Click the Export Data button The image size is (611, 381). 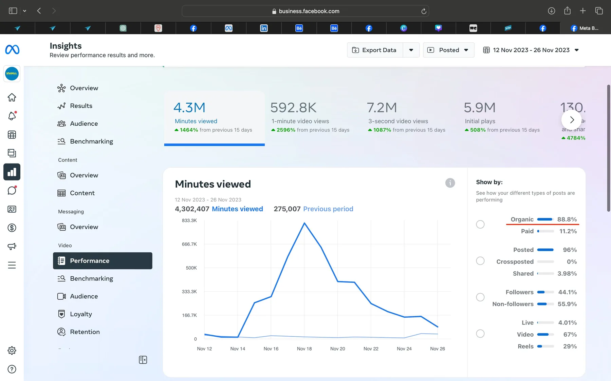pyautogui.click(x=375, y=50)
